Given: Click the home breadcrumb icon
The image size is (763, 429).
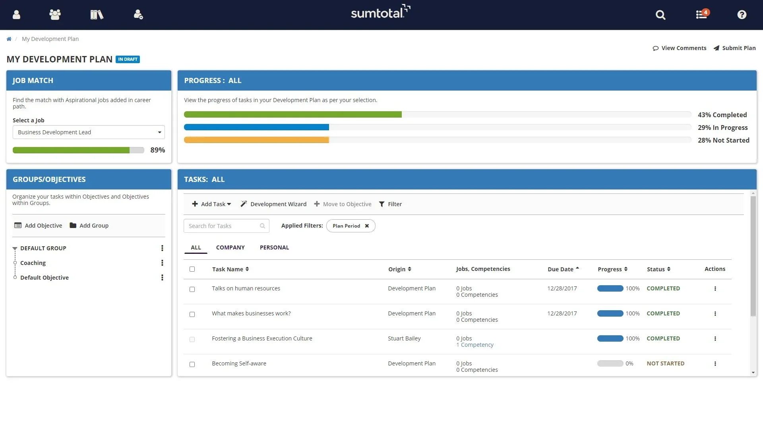Looking at the screenshot, I should 9,39.
